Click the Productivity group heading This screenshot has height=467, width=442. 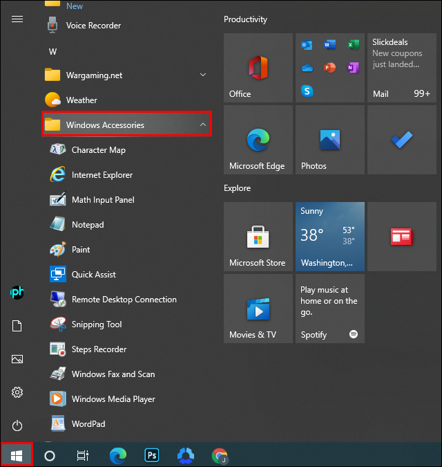click(245, 19)
